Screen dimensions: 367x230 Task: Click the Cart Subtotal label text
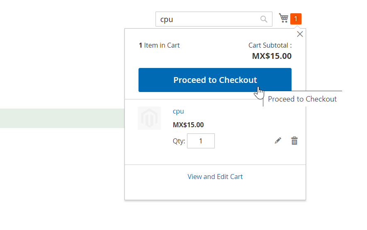tap(270, 45)
